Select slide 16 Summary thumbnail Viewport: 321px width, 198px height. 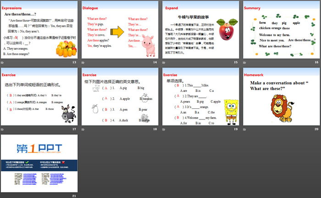(281, 30)
